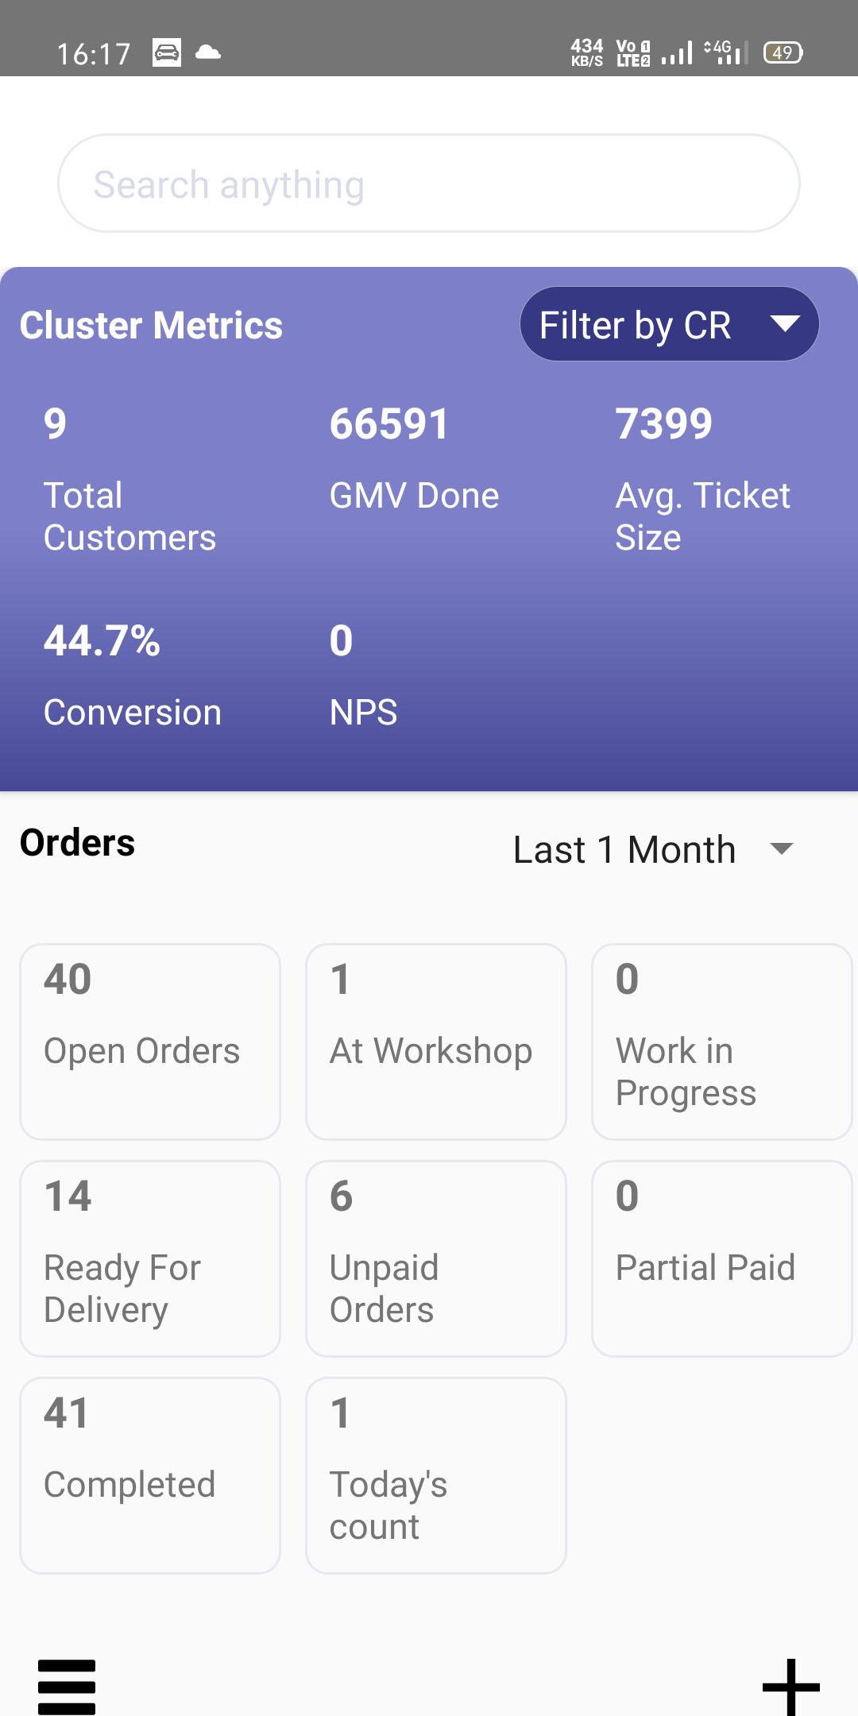Image resolution: width=858 pixels, height=1716 pixels.
Task: Tap the car mode status icon
Action: click(x=167, y=53)
